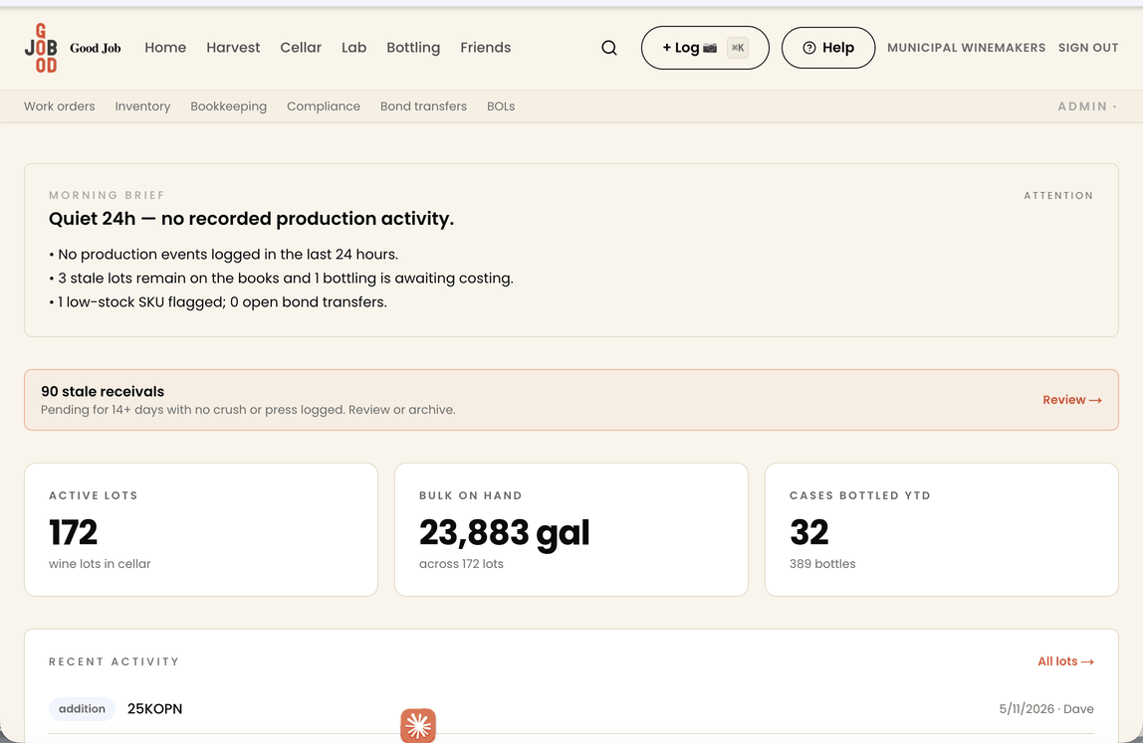Expand the ADMIN menu
This screenshot has width=1143, height=743.
pyautogui.click(x=1087, y=106)
